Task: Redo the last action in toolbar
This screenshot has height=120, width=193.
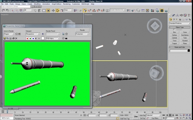Action: pyautogui.click(x=7, y=11)
